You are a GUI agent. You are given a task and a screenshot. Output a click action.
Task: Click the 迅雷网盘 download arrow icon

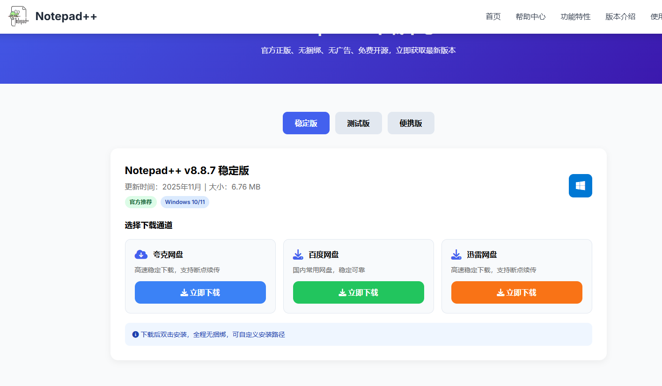coord(456,255)
